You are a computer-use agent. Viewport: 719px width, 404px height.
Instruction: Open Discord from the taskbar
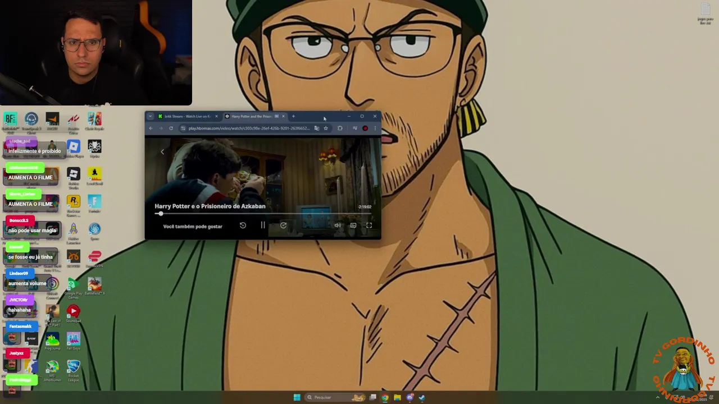(409, 397)
